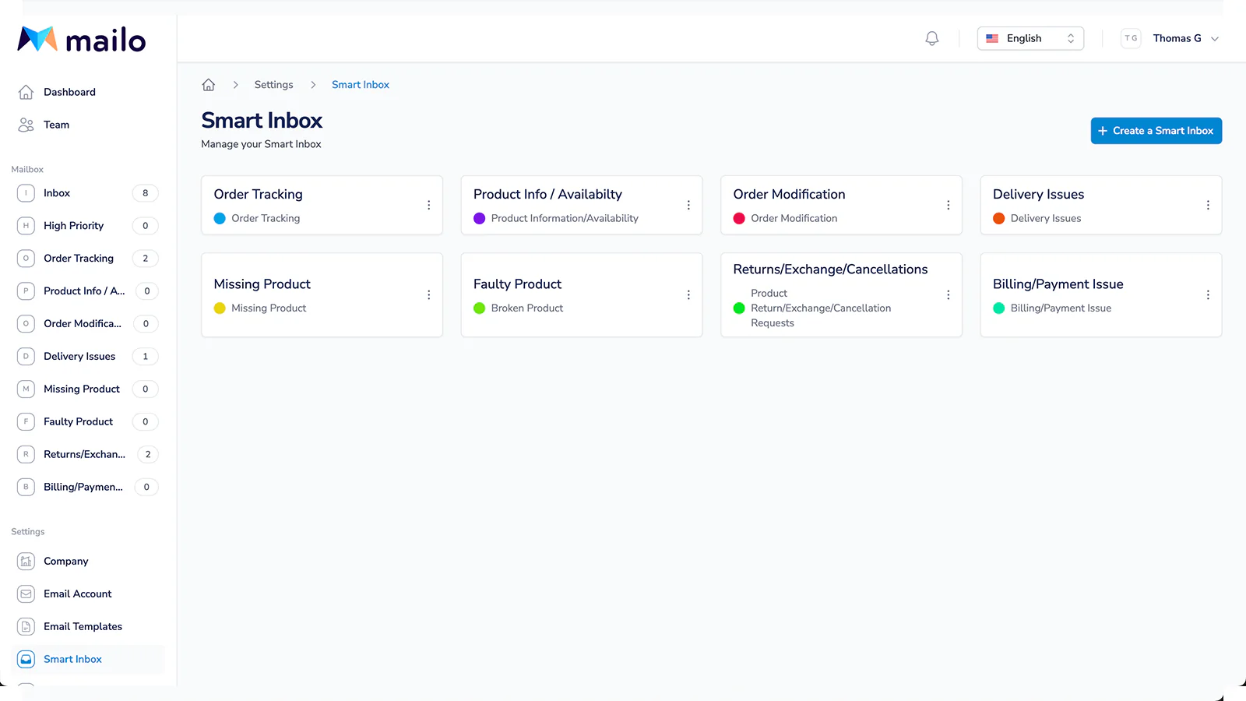The image size is (1246, 701).
Task: Open Missing Product card three-dot menu
Action: pyautogui.click(x=428, y=295)
